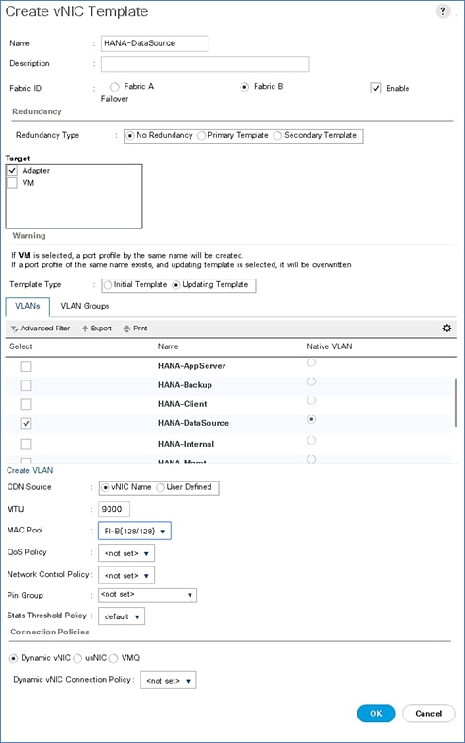The width and height of the screenshot is (465, 743).
Task: Select VMQ connection policy
Action: tap(113, 659)
